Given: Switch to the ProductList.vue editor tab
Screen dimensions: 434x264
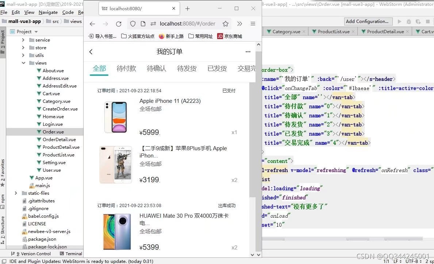Looking at the screenshot, I should [334, 31].
